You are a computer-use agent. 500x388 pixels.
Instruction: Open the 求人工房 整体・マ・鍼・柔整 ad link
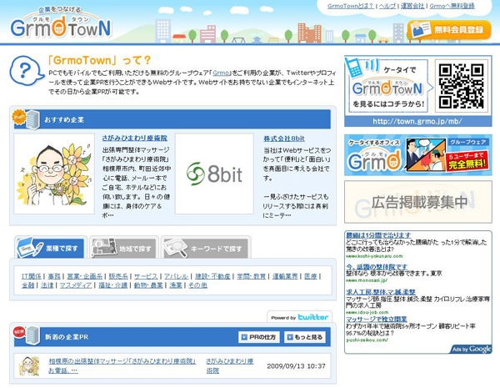[x=381, y=292]
